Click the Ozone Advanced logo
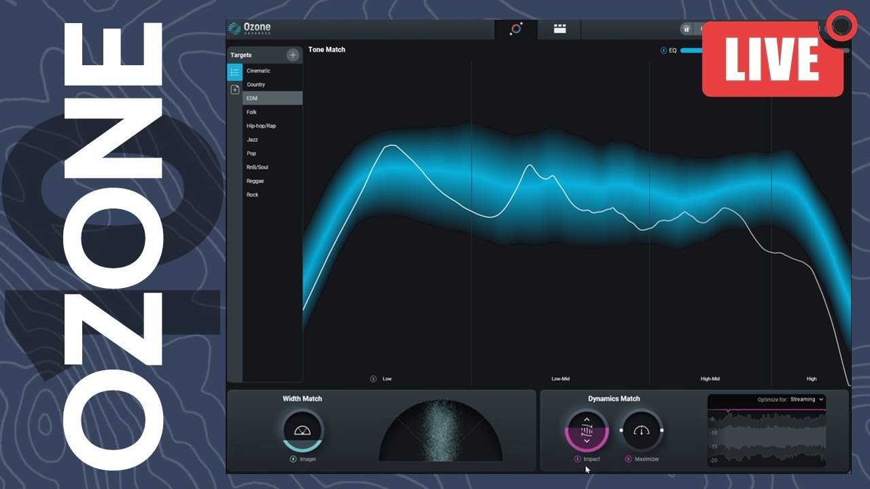The image size is (870, 489). (249, 29)
